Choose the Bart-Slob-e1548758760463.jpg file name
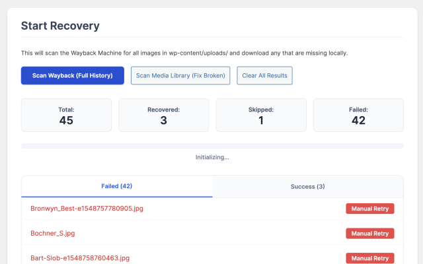423x264 pixels. 80,257
